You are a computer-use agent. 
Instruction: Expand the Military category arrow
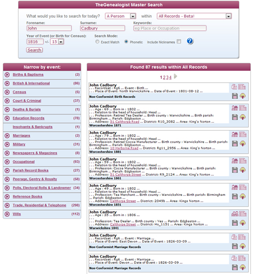[7, 144]
